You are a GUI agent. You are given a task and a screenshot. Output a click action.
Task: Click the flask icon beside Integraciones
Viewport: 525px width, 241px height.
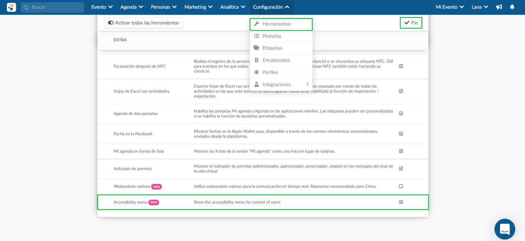pos(256,84)
